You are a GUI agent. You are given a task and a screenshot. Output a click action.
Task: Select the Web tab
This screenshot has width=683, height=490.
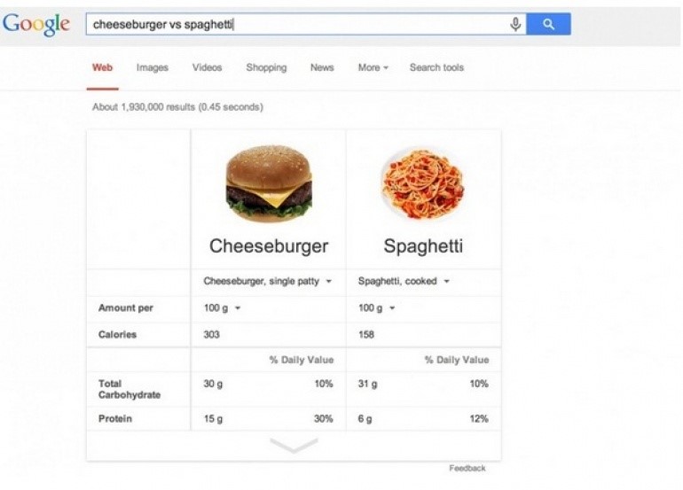(x=103, y=67)
